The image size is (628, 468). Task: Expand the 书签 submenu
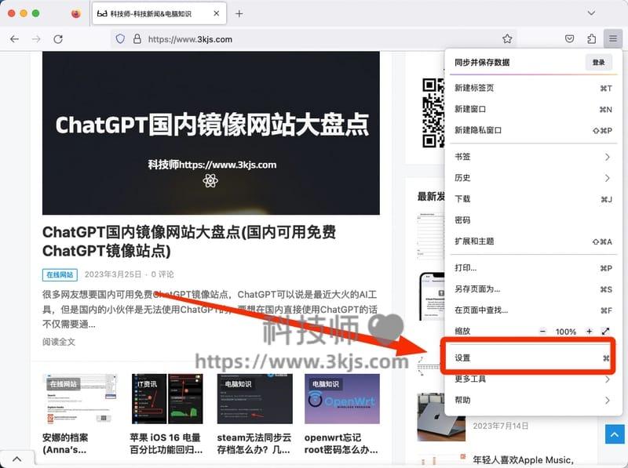pyautogui.click(x=533, y=157)
